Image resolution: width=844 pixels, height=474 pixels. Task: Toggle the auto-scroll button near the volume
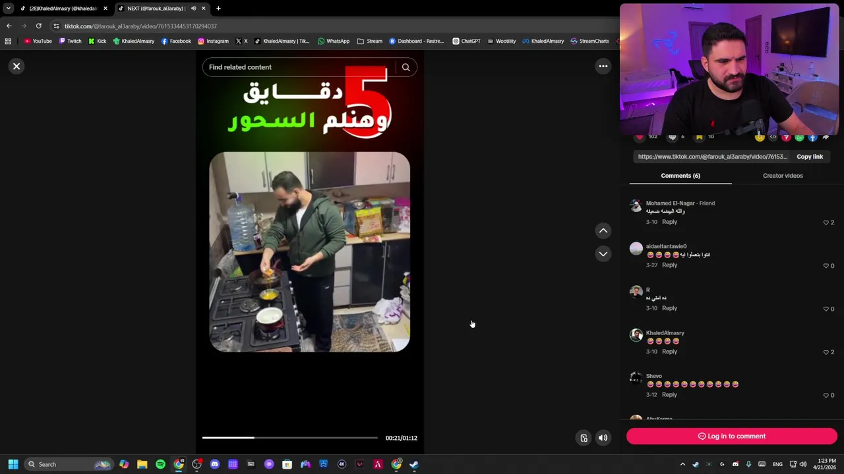(x=584, y=438)
